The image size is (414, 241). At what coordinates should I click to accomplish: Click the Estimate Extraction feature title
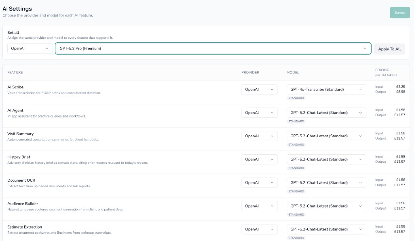(x=25, y=227)
